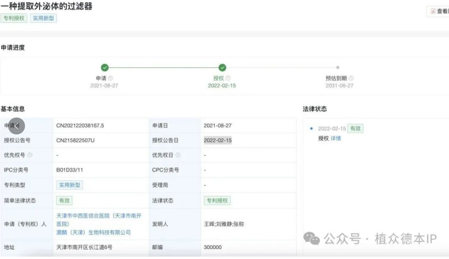Viewport: 449px width, 259px height.
Task: Click the 有效 tag in legal status panel
Action: (356, 128)
